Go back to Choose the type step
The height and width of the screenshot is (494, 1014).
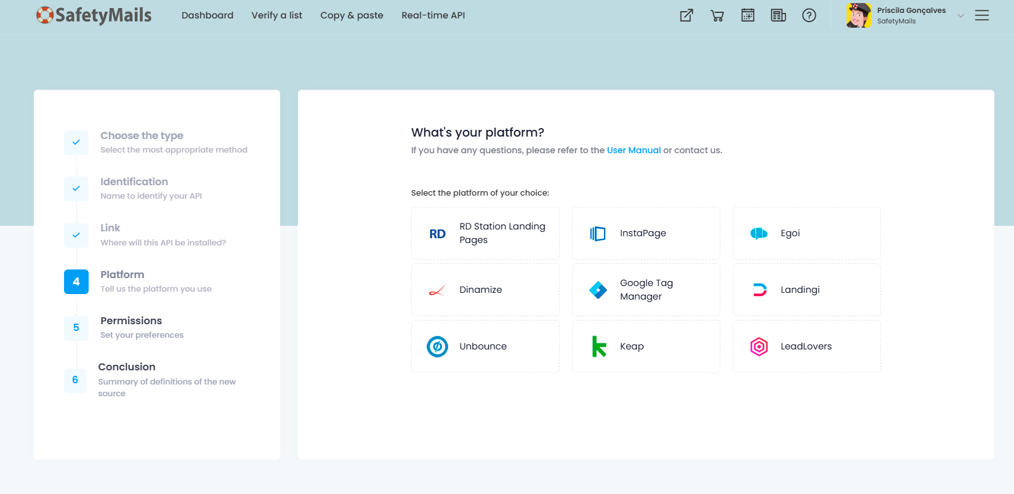[142, 135]
